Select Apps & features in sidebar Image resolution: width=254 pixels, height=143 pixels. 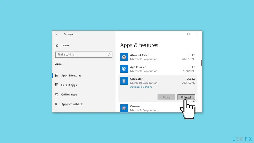point(71,75)
